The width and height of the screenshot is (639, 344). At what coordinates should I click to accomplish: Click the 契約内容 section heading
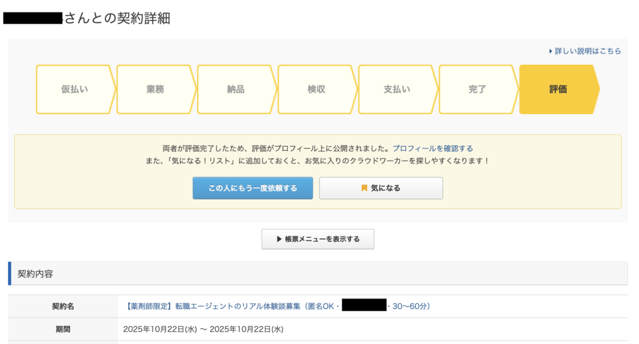35,274
